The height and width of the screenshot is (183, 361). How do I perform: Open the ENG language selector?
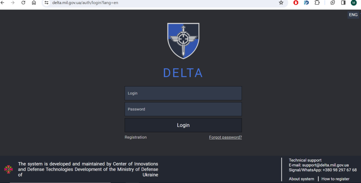pos(353,15)
